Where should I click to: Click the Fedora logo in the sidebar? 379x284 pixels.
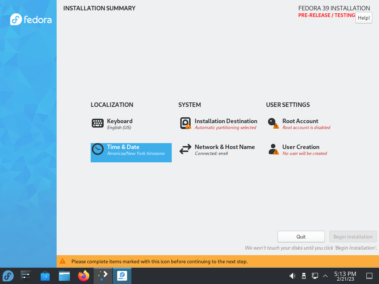tap(31, 19)
